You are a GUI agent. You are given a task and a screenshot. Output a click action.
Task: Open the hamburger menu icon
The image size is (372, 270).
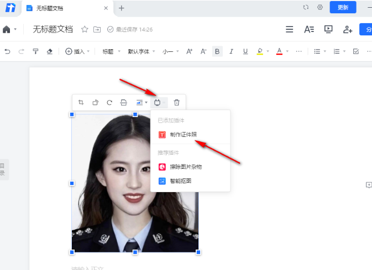click(x=289, y=29)
